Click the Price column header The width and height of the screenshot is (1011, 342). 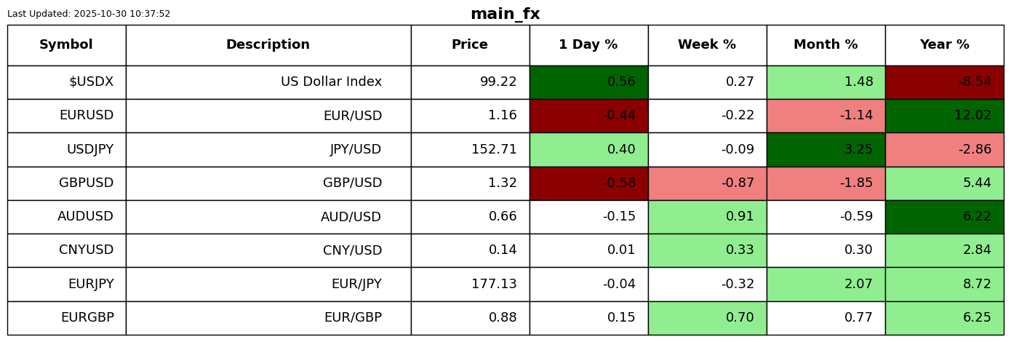point(470,45)
